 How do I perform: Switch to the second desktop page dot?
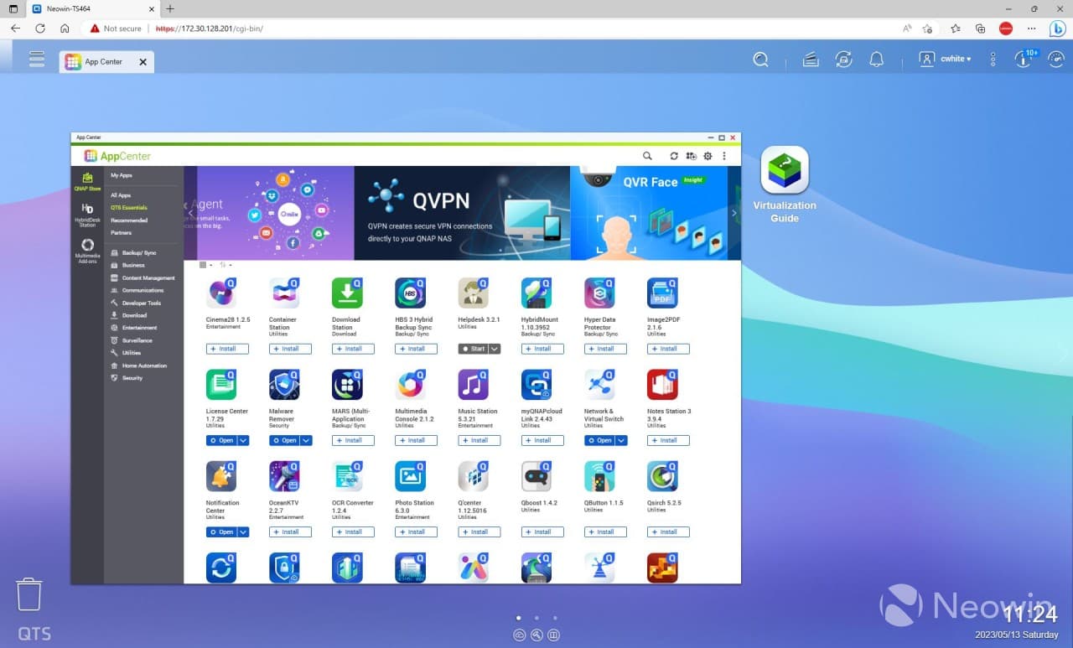pos(536,618)
